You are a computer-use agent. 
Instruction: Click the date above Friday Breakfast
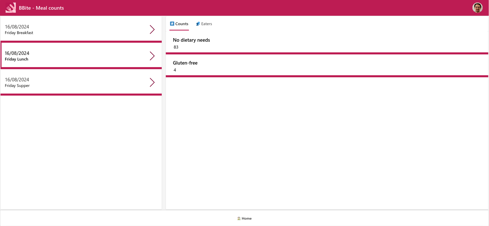point(17,27)
